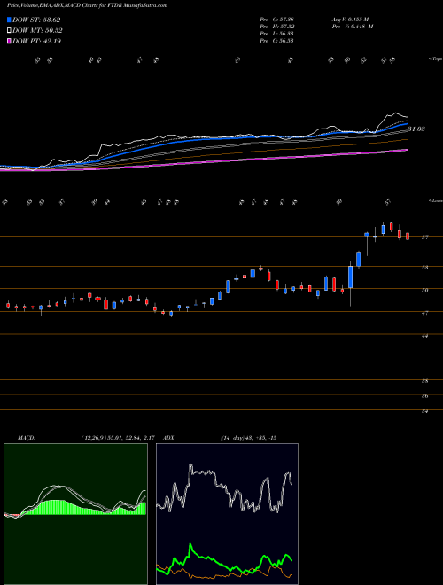The height and width of the screenshot is (585, 443).
Task: Open the dark blue ADX indicator chart panel
Action: pyautogui.click(x=227, y=514)
